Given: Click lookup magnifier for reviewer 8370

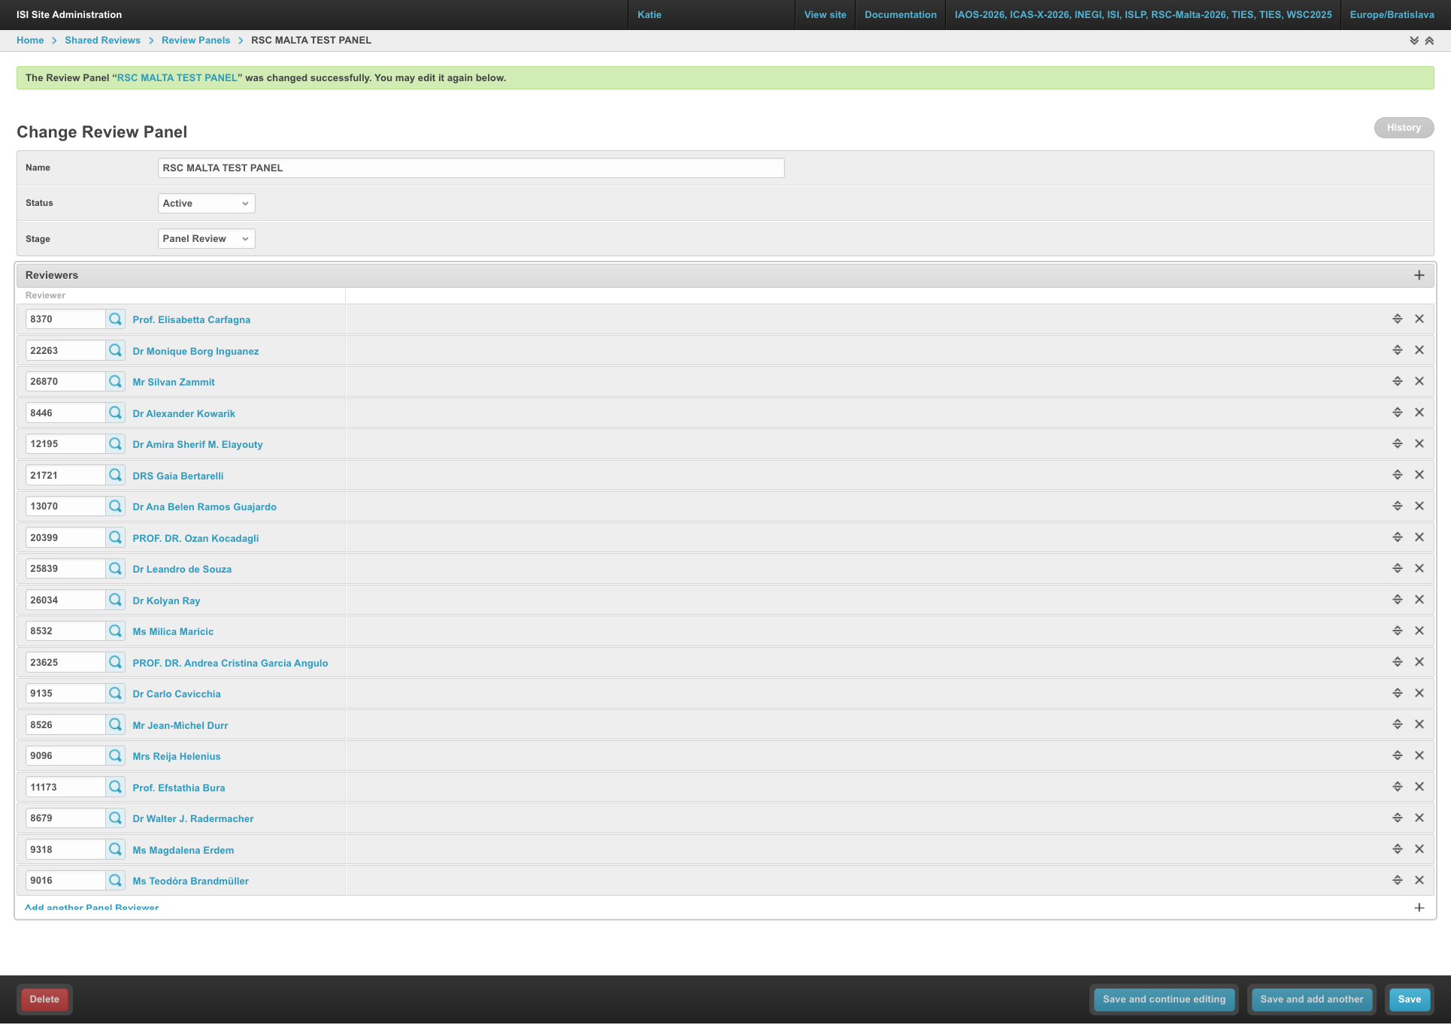Looking at the screenshot, I should pos(115,319).
